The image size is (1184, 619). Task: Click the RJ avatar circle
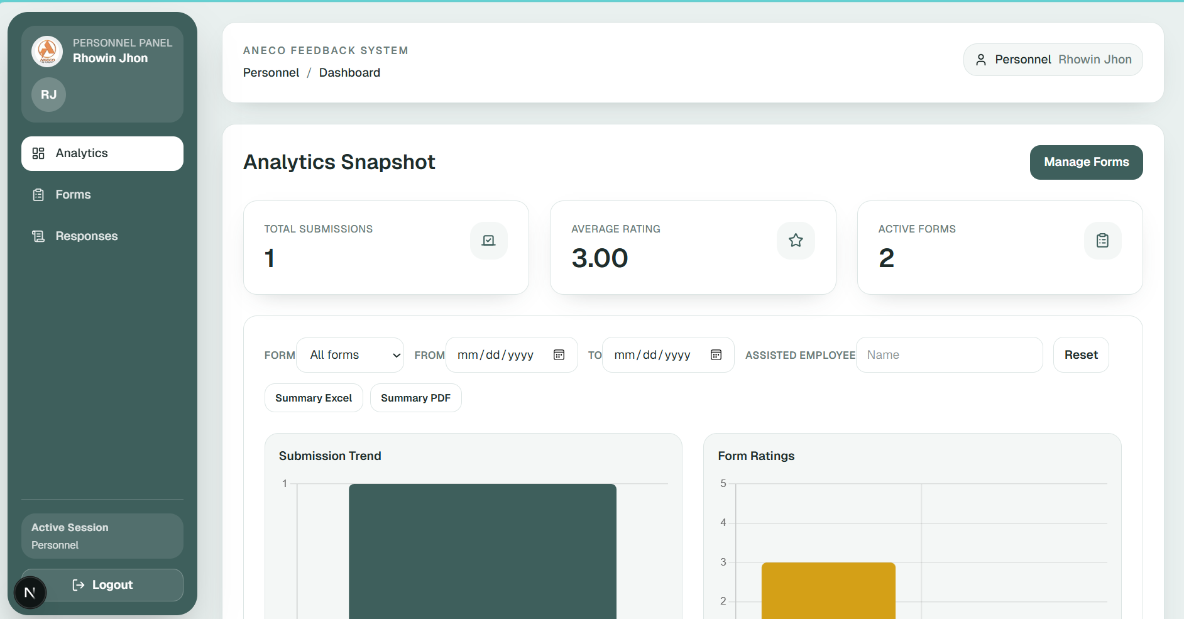click(48, 94)
